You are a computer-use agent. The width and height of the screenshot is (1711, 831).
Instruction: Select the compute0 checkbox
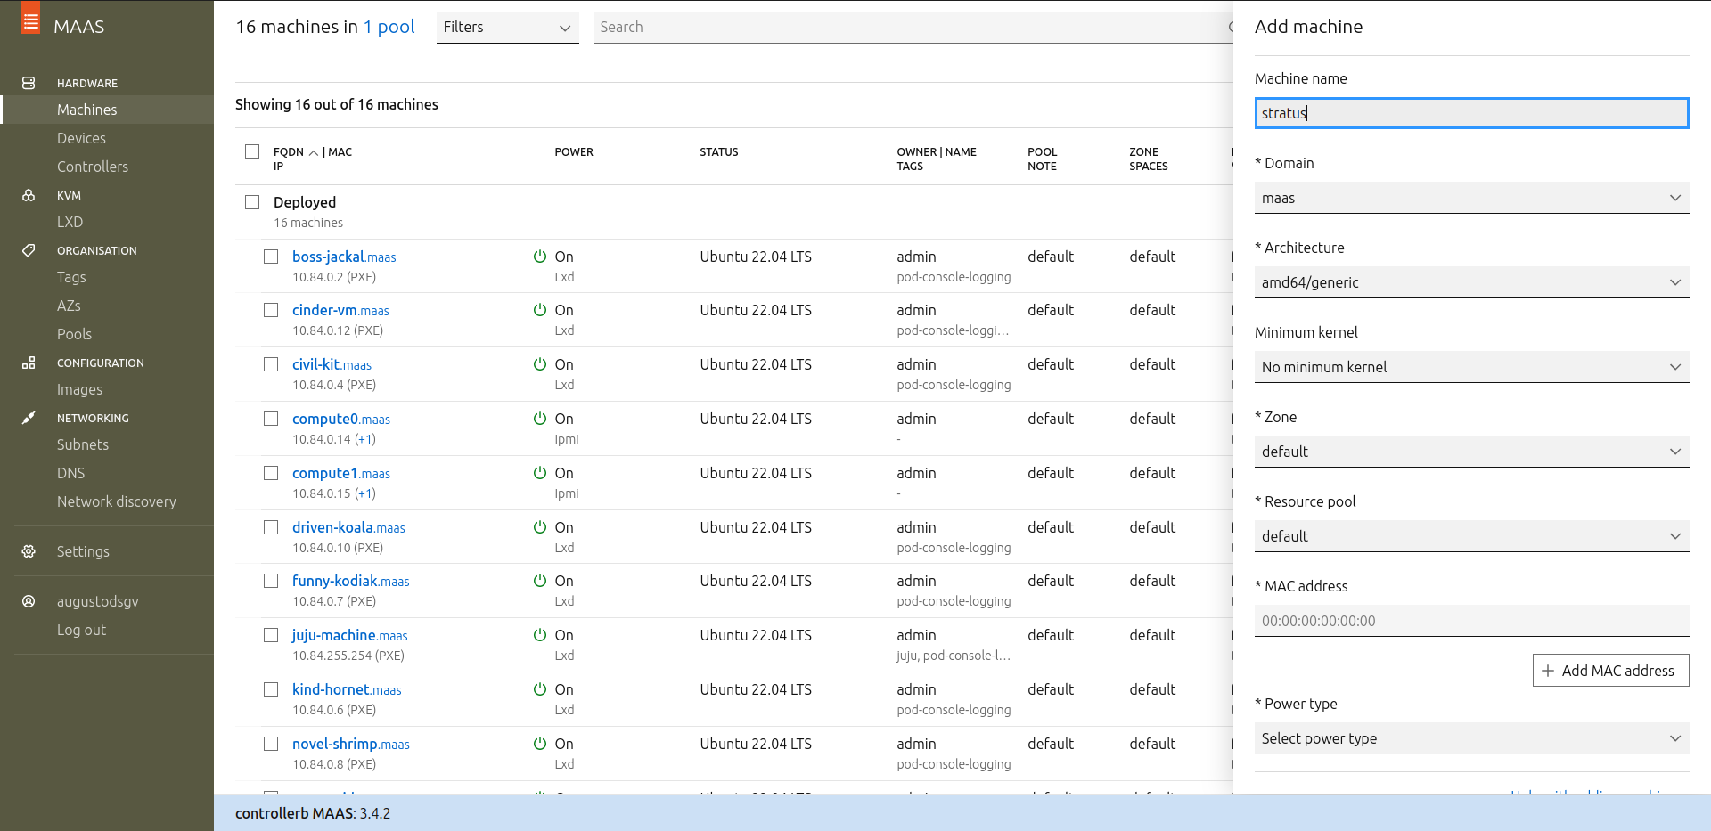tap(271, 419)
